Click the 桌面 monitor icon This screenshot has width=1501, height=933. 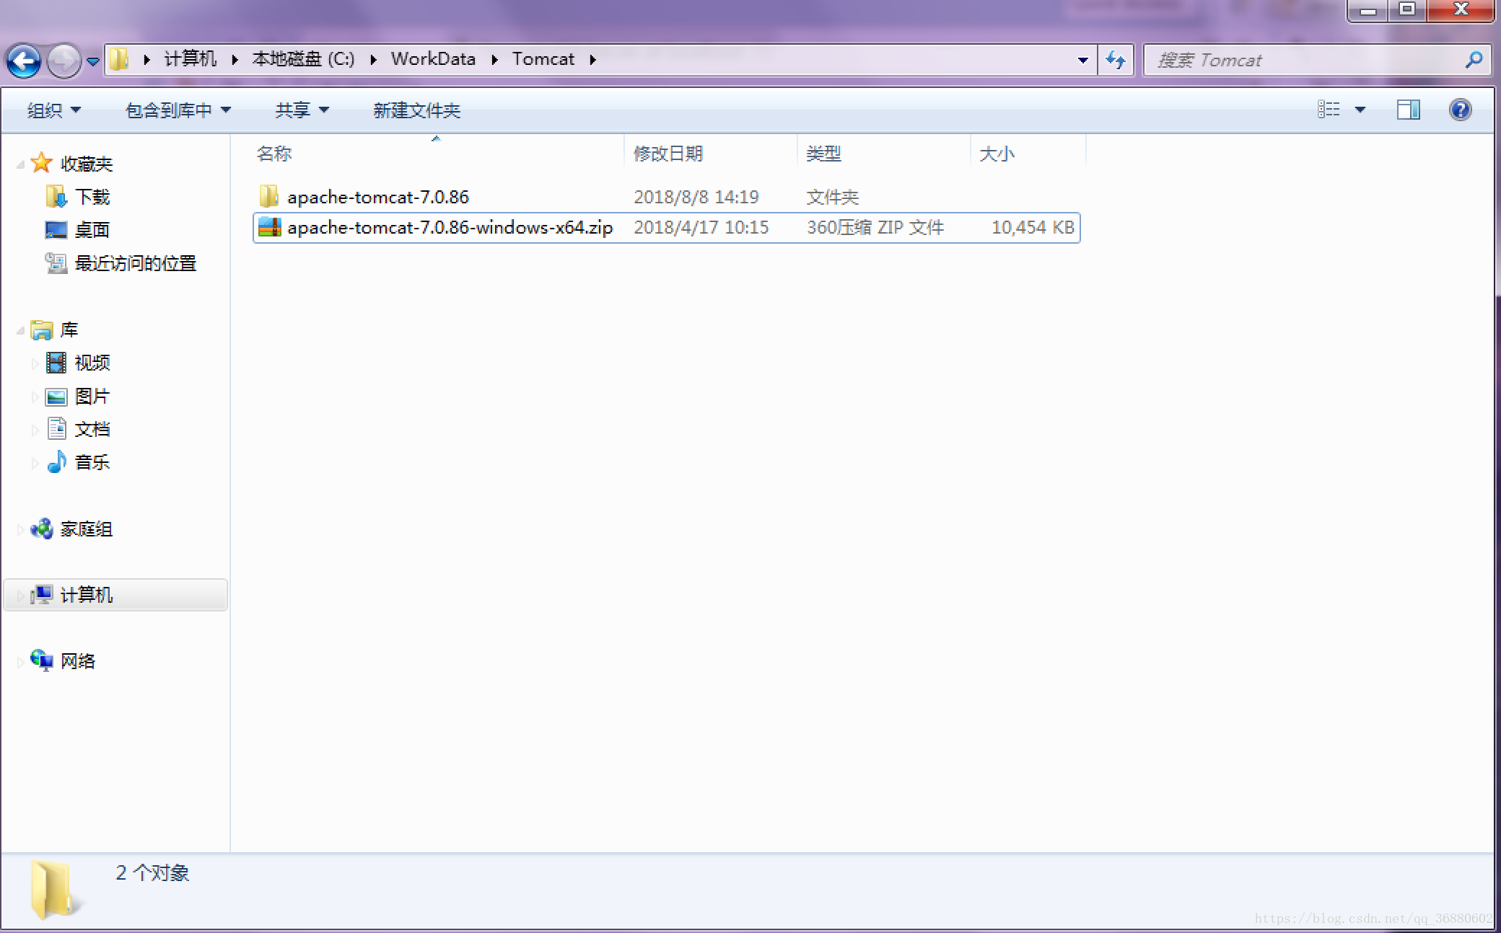click(x=56, y=230)
